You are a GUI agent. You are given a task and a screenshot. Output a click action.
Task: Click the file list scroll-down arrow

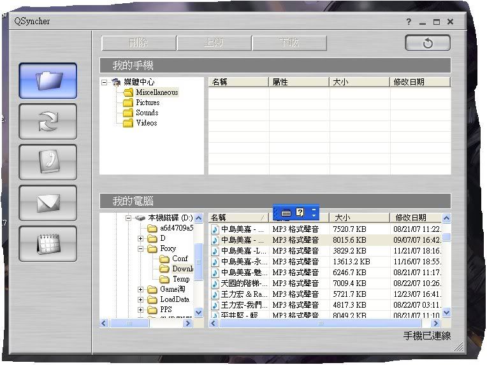pos(446,312)
